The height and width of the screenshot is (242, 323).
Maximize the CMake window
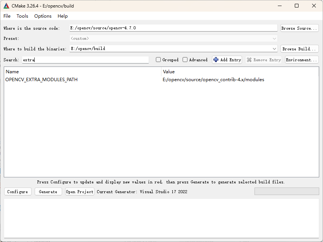pyautogui.click(x=297, y=6)
